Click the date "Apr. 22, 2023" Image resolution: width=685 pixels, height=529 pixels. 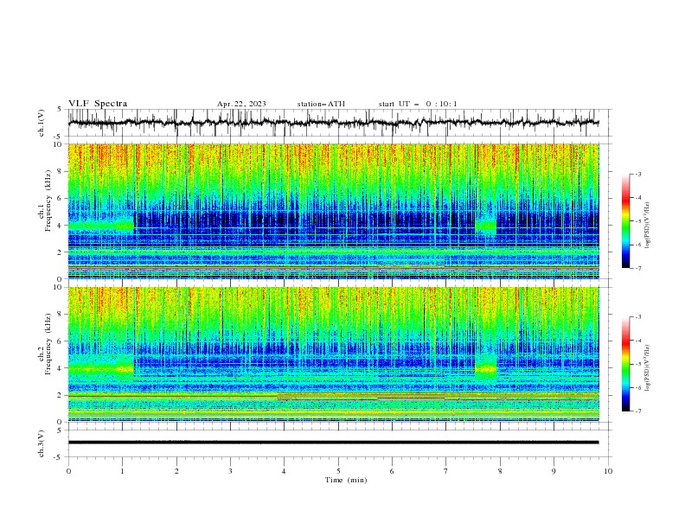click(241, 104)
